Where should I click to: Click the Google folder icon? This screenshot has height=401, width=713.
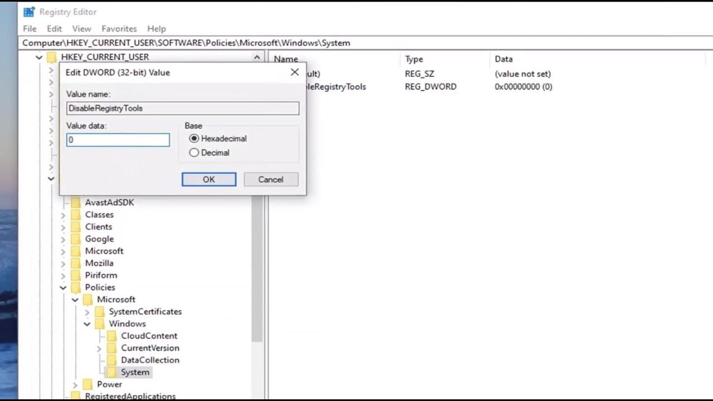coord(76,239)
